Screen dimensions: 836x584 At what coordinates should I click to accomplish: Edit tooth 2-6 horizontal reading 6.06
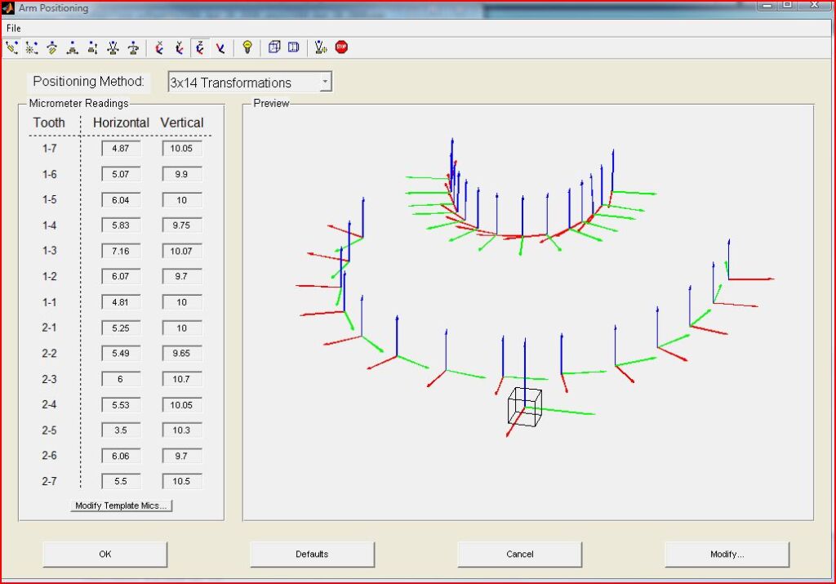(x=121, y=456)
